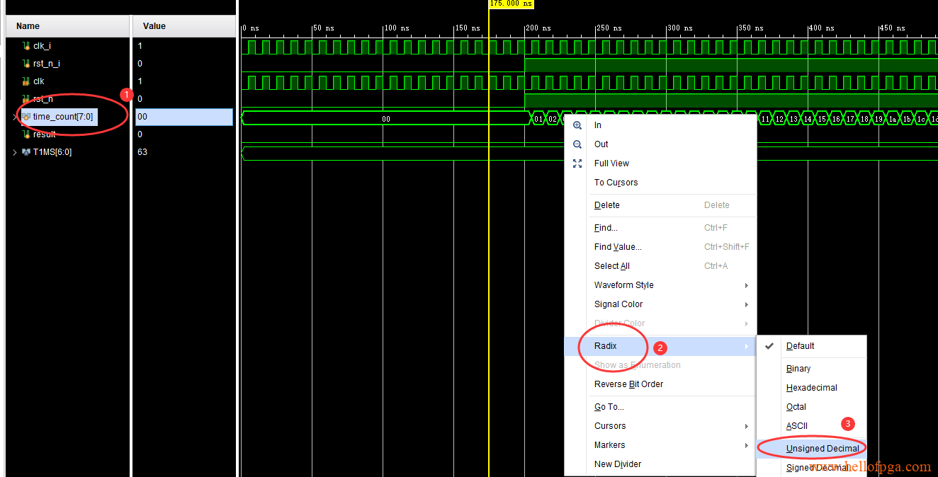Screen dimensions: 938x477
Task: Choose Unsigned Decimal radix
Action: [822, 449]
